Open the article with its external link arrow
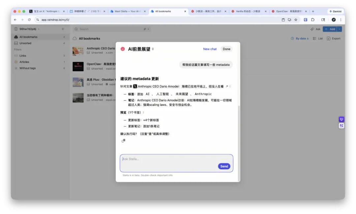The image size is (356, 214). 226,86
